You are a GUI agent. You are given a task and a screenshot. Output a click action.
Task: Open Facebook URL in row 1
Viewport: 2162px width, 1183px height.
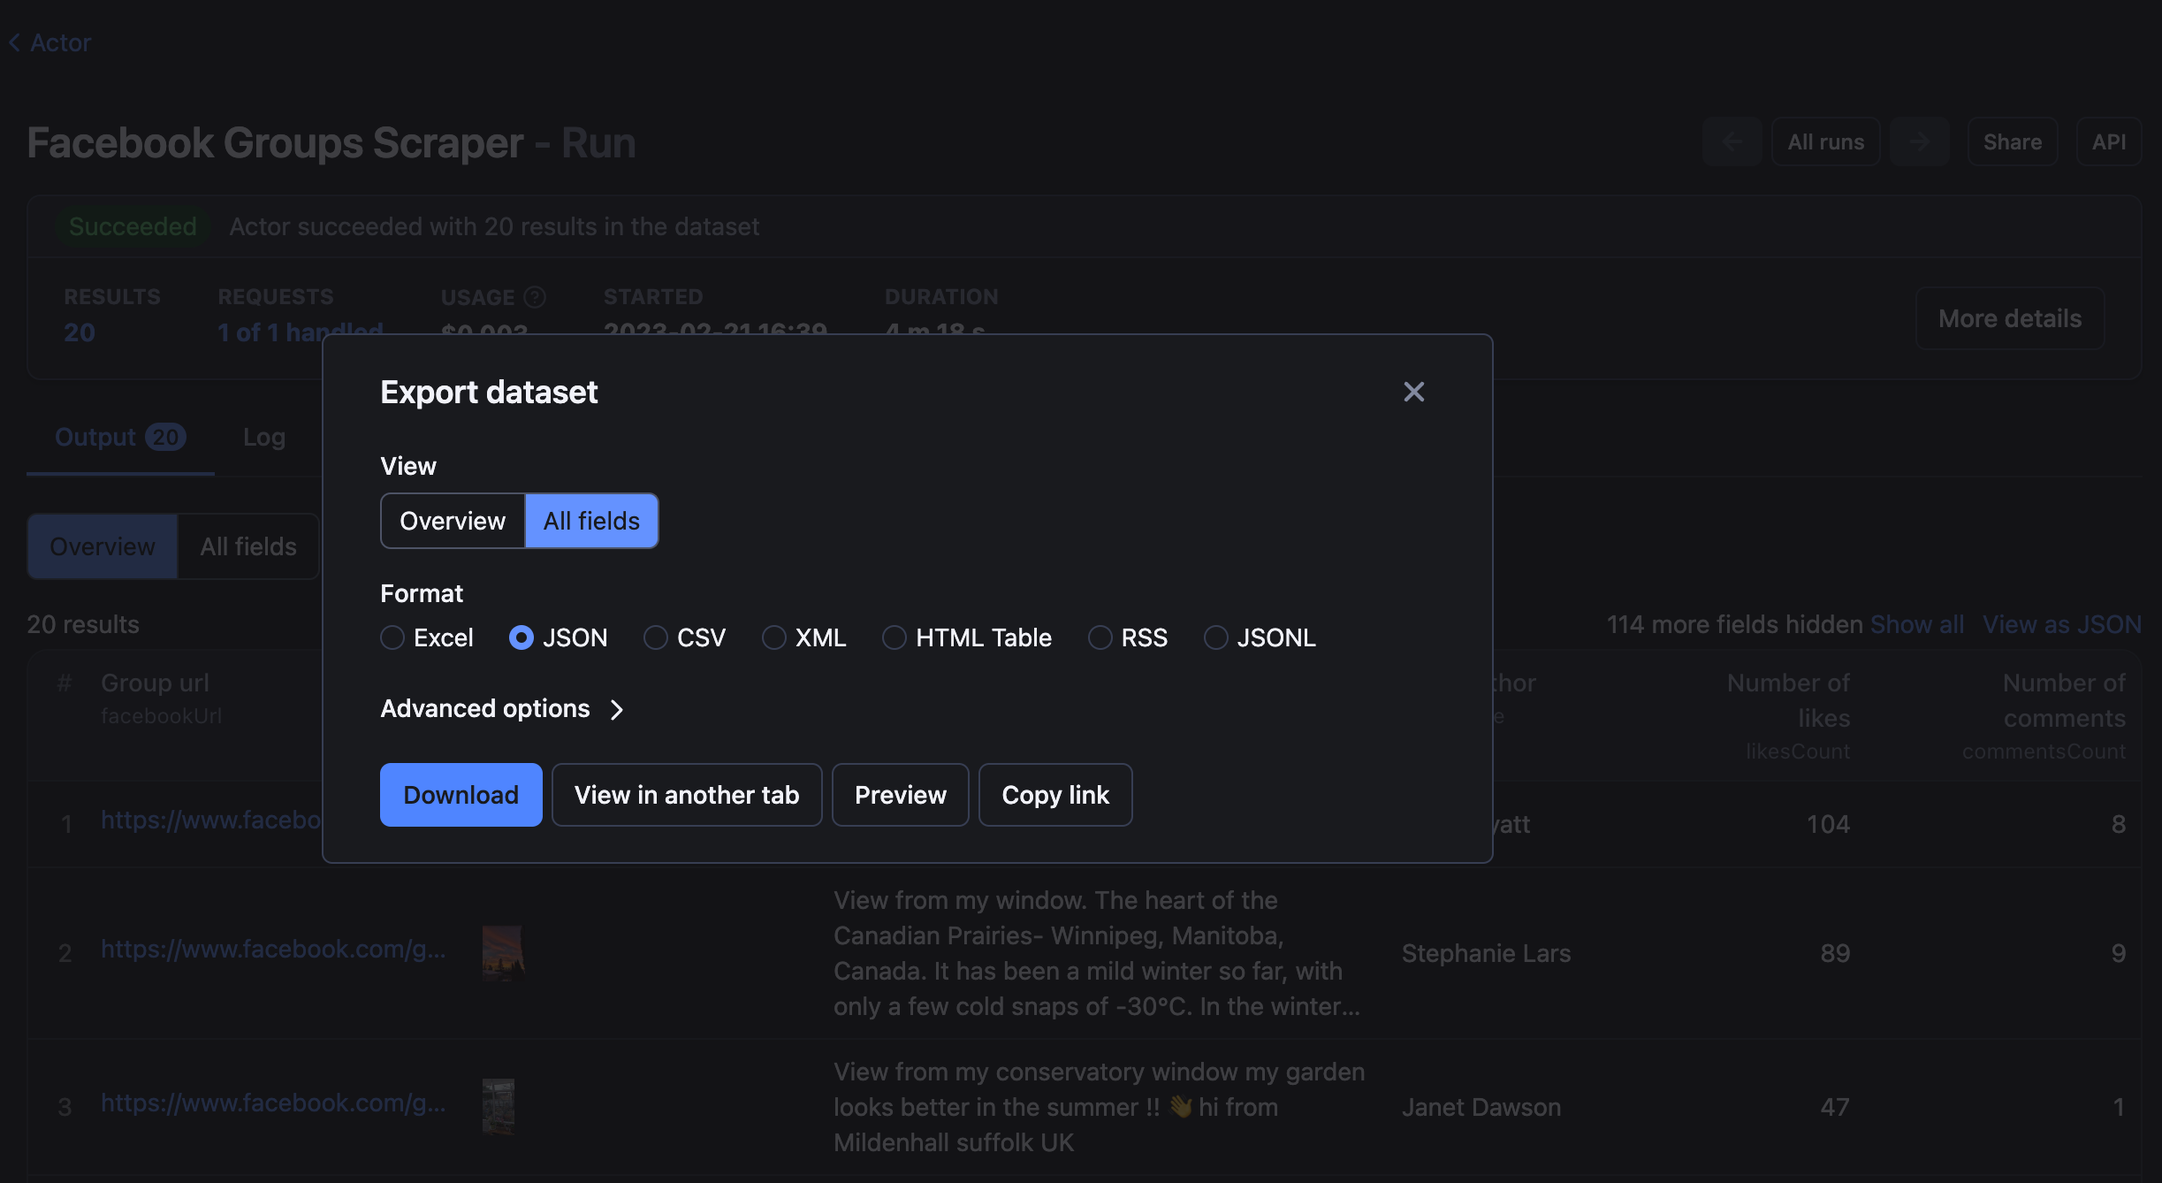[211, 820]
